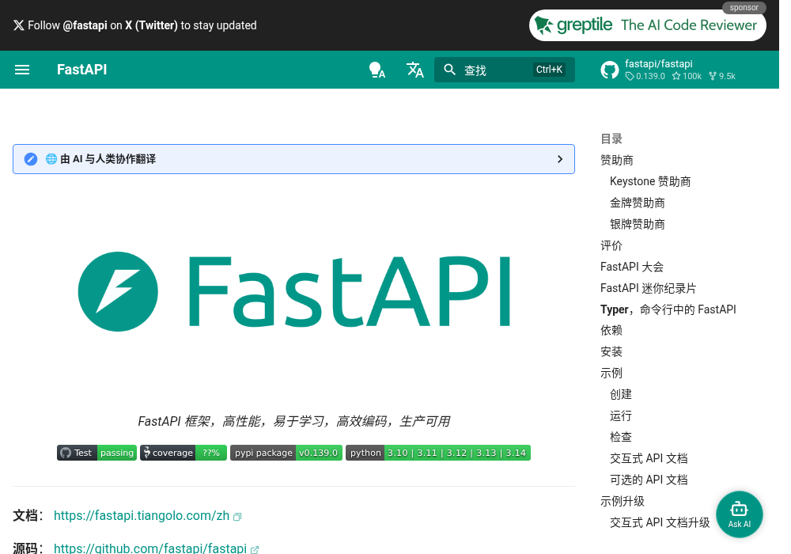Follow @fastapi on X announcement link
Screen dimensions: 791x554
135,25
